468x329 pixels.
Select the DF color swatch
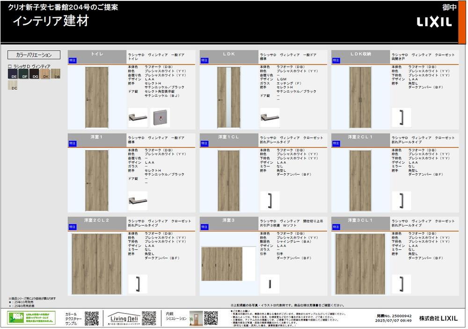pos(23,74)
